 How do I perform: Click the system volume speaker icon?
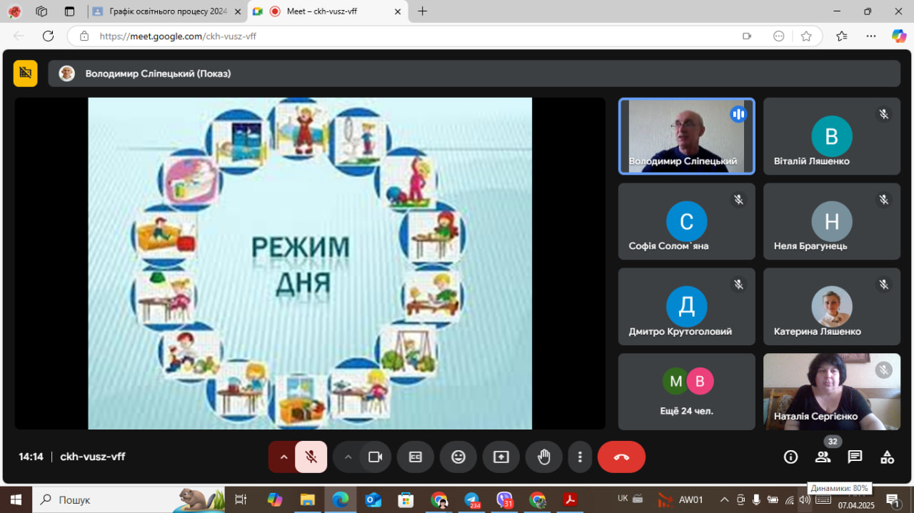pyautogui.click(x=805, y=499)
